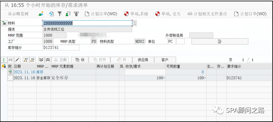Run 单项, 交互 planning button
Image resolution: width=273 pixels, height=122 pixels.
point(168,14)
